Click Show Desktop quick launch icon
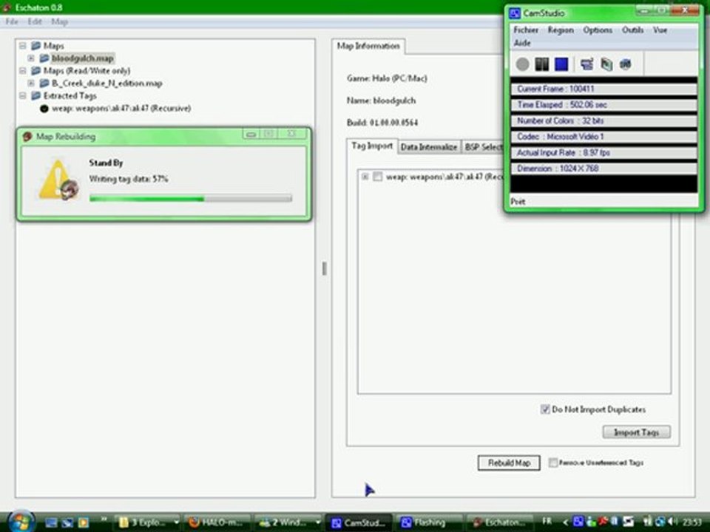Image resolution: width=710 pixels, height=532 pixels. pyautogui.click(x=51, y=522)
